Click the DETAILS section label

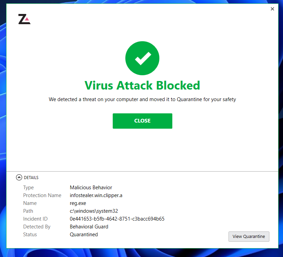tap(31, 177)
